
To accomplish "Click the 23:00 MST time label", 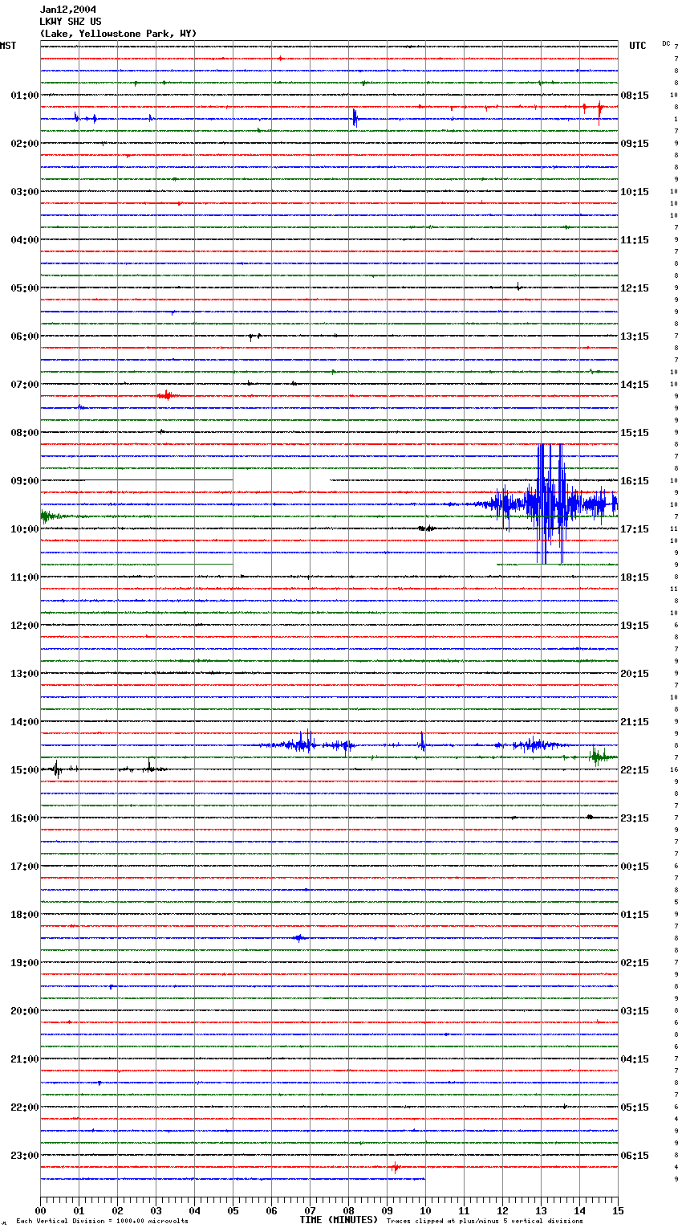I will (x=25, y=1156).
